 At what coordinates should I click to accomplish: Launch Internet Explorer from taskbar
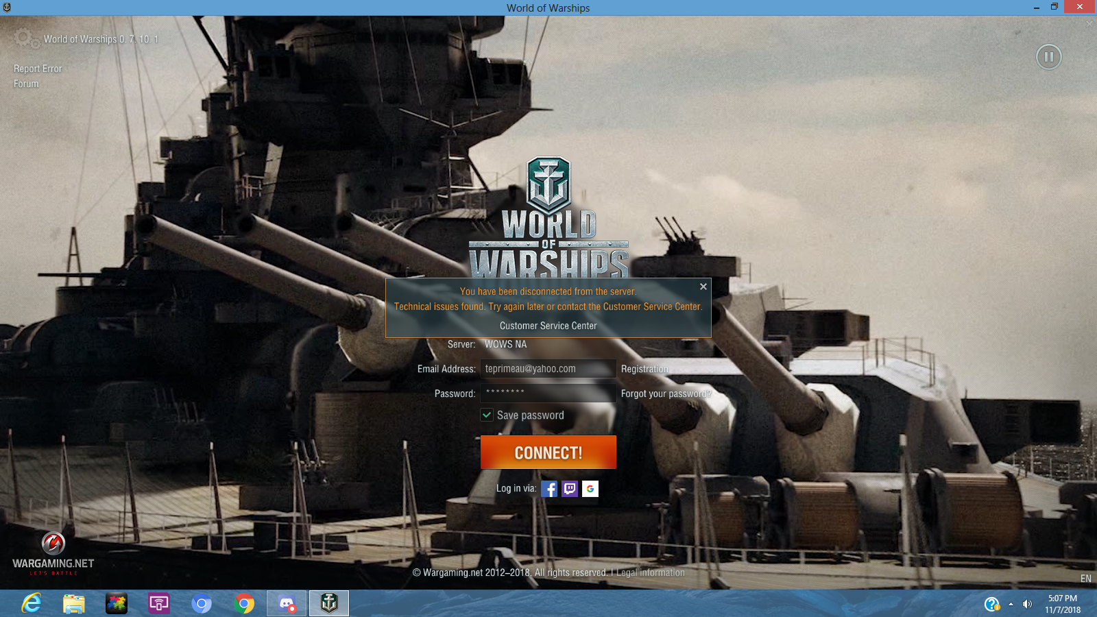click(32, 603)
